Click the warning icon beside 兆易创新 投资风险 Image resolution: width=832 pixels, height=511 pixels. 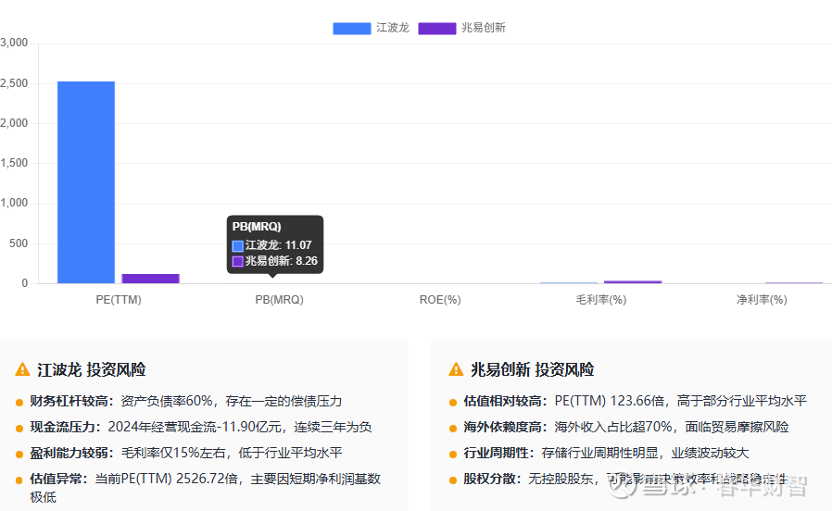point(456,369)
